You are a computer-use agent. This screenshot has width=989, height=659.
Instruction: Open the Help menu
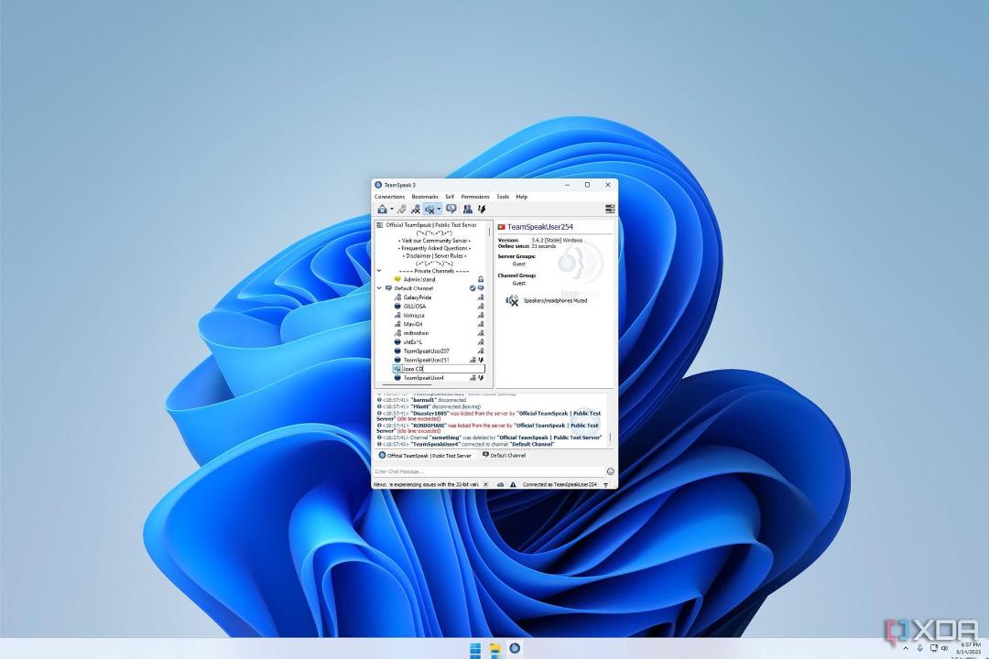point(522,197)
